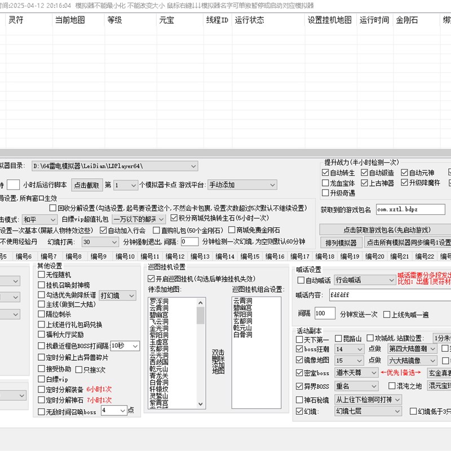
Task: Click 待添加地图 list scroll-up arrow
Action: coord(201,303)
